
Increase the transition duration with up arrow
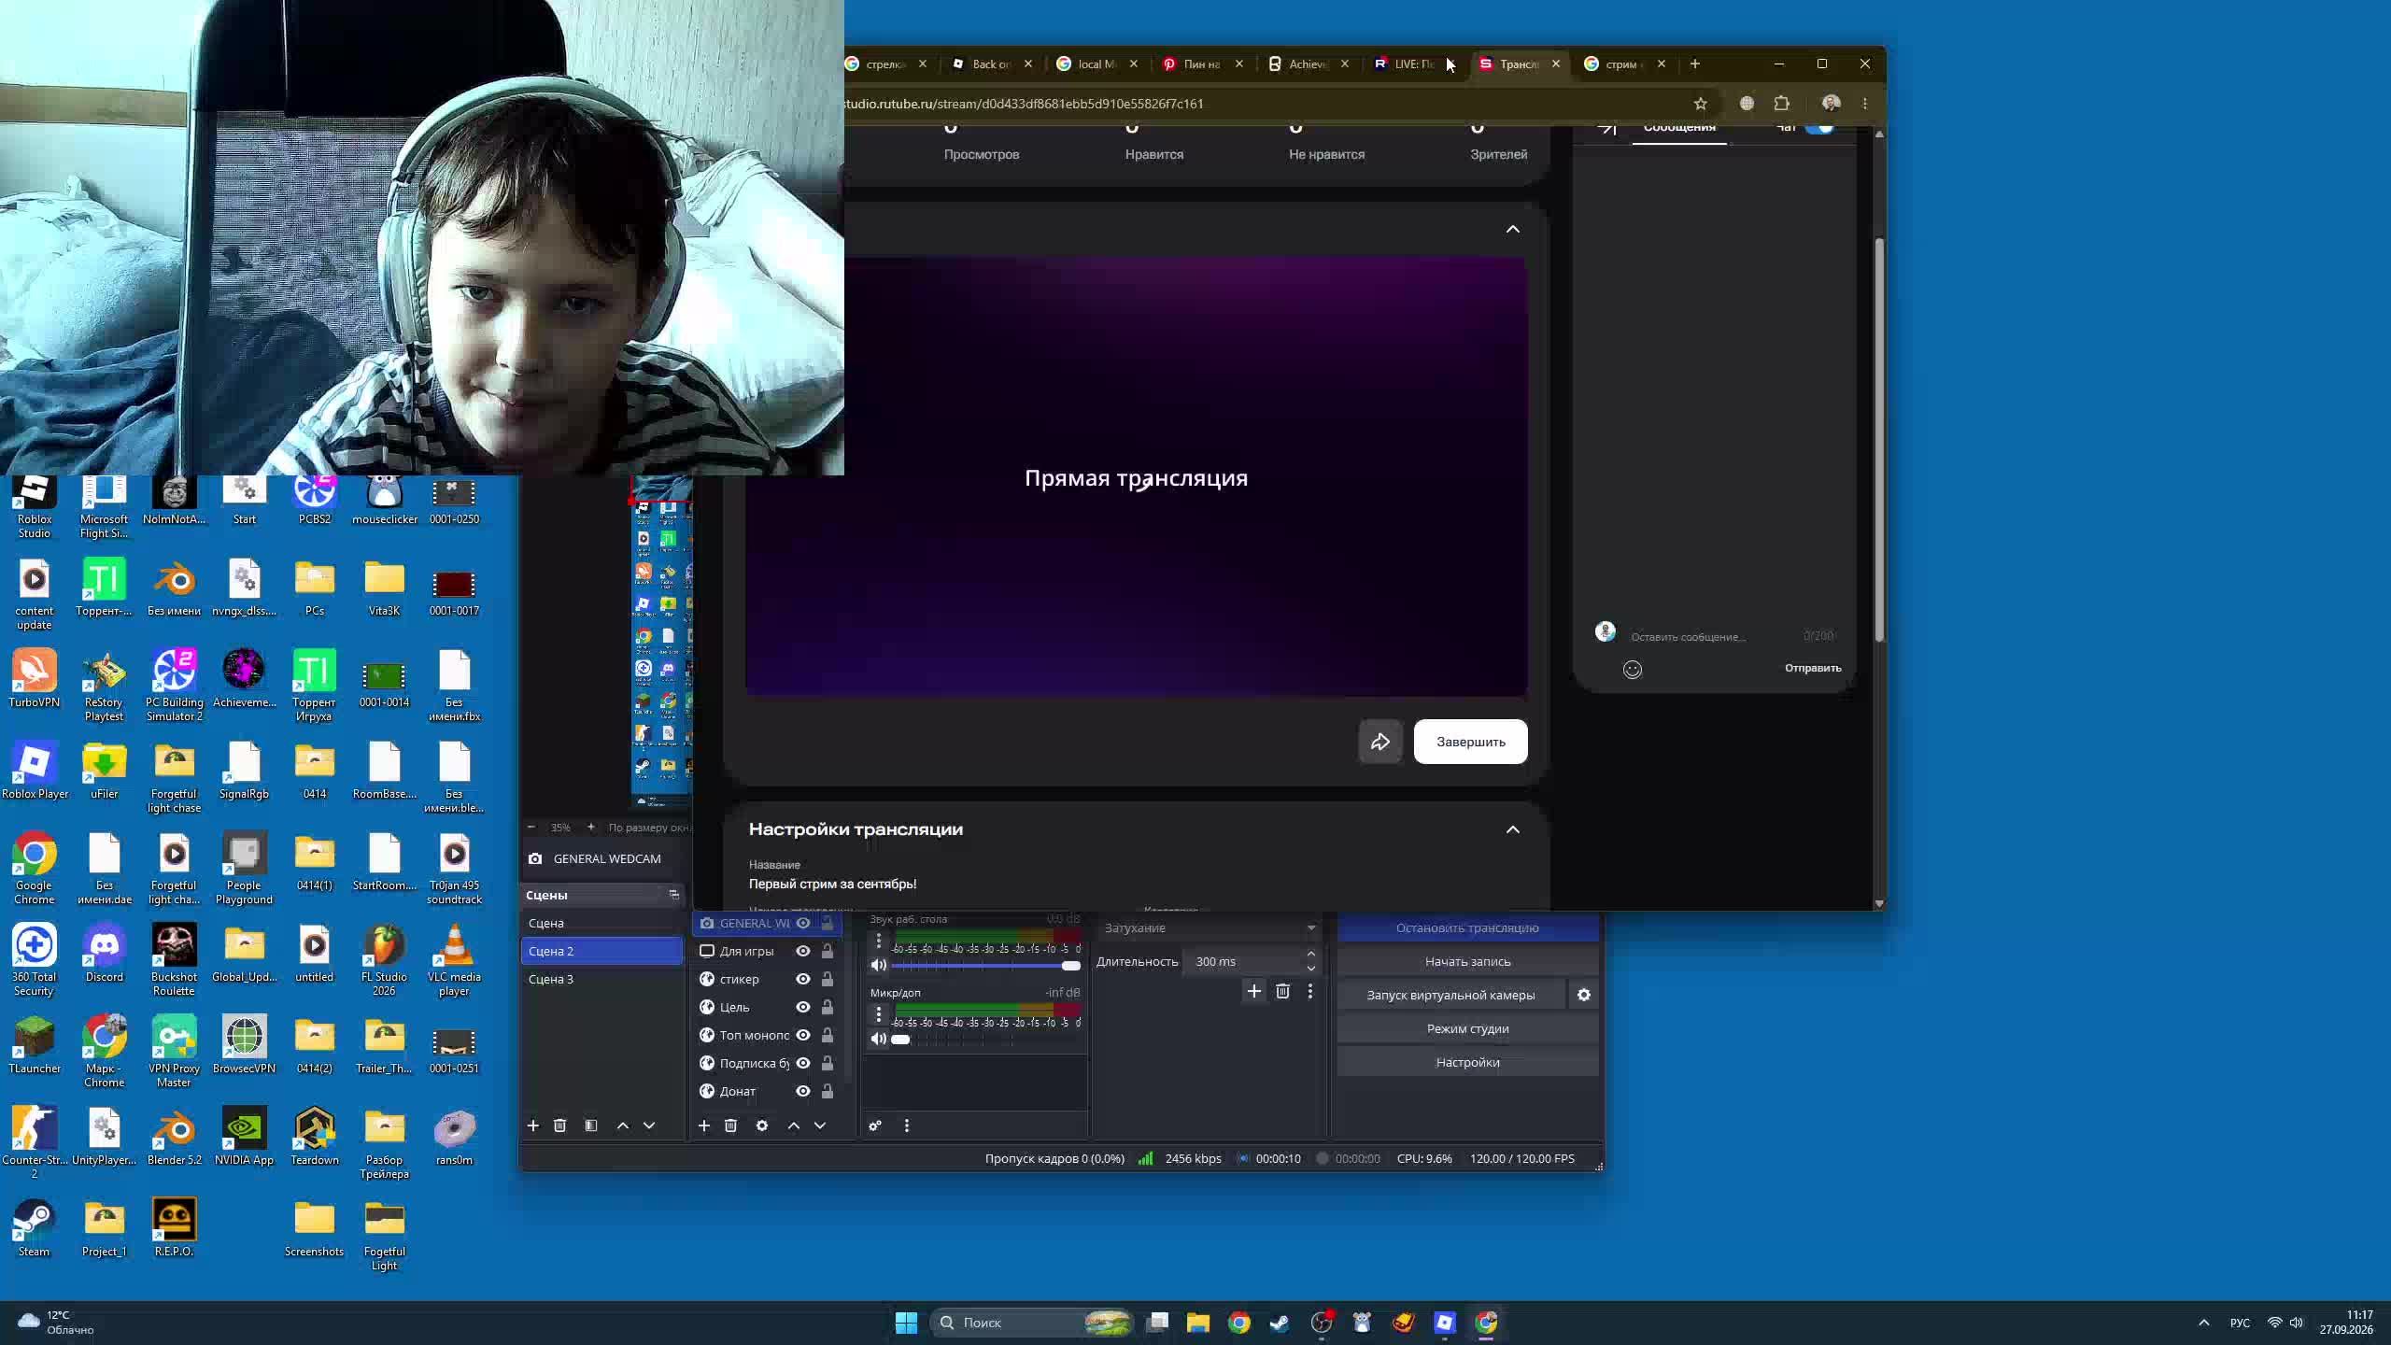1311,955
